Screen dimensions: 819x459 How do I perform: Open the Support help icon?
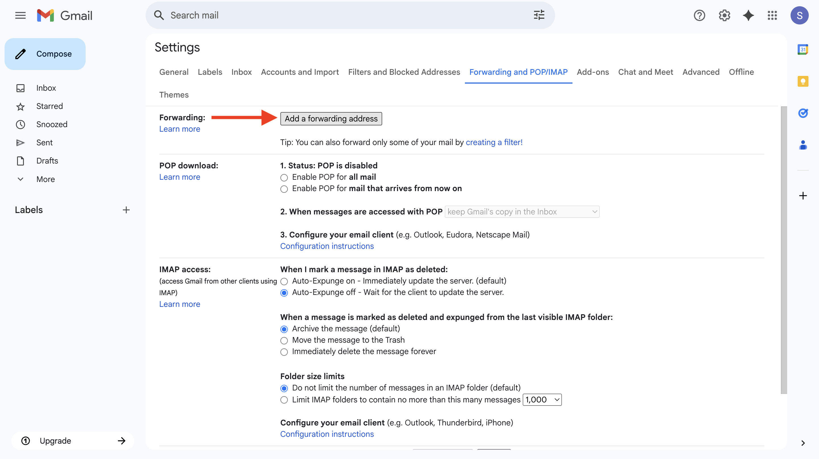point(699,15)
